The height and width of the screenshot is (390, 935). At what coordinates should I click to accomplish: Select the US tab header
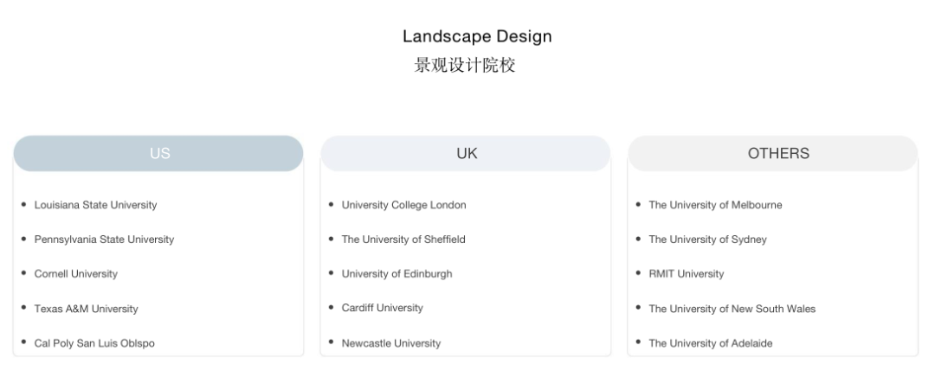coord(159,154)
